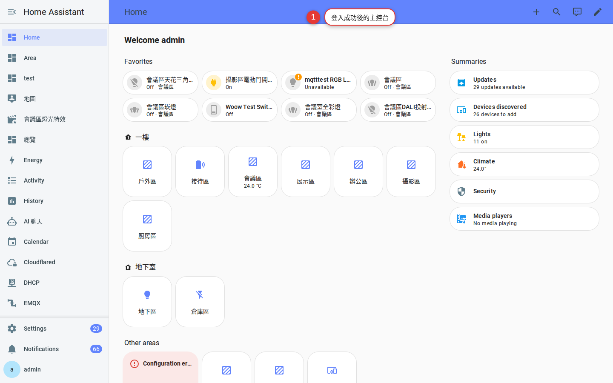
Task: Click the pencil edit dashboard icon
Action: [598, 12]
